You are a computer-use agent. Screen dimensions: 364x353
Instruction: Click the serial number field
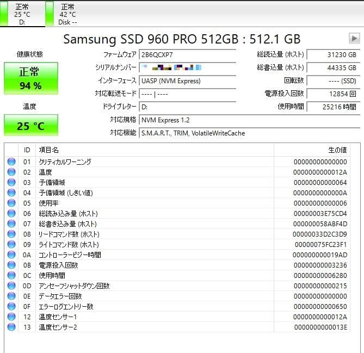188,67
